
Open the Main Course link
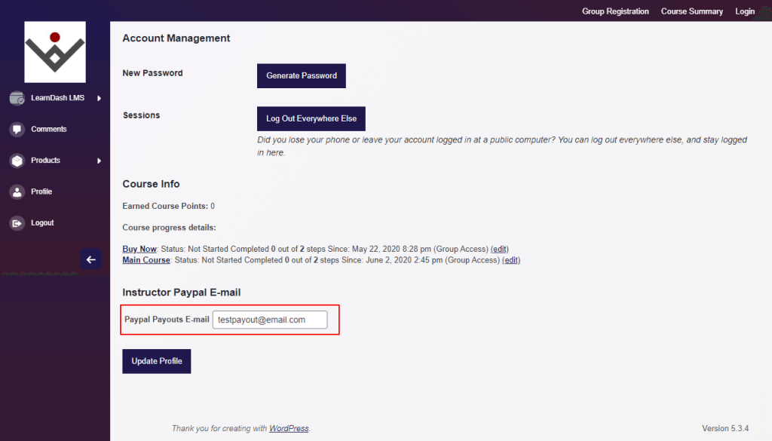[x=146, y=259]
